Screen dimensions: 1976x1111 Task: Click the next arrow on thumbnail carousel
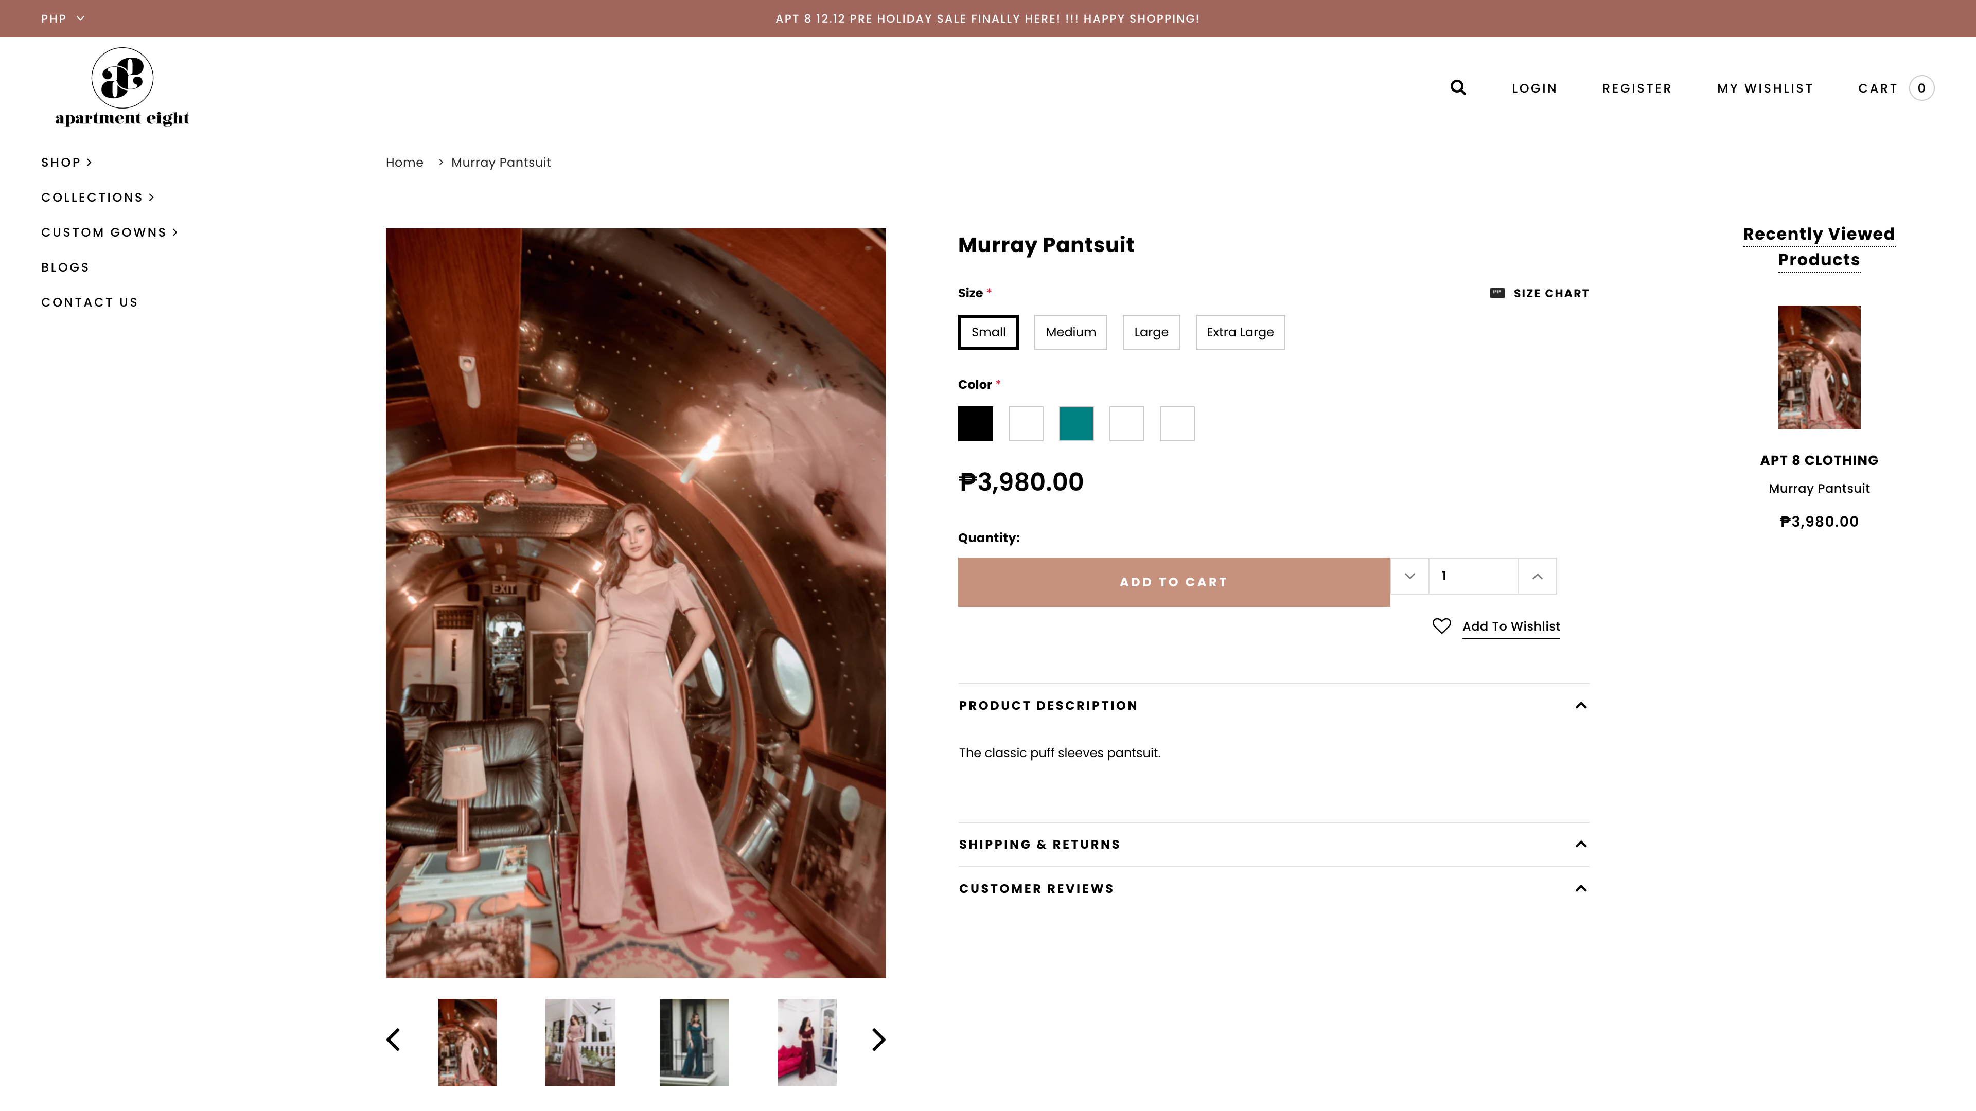tap(877, 1041)
